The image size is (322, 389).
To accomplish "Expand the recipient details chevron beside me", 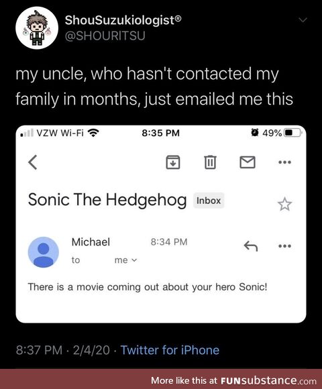I will pos(134,260).
